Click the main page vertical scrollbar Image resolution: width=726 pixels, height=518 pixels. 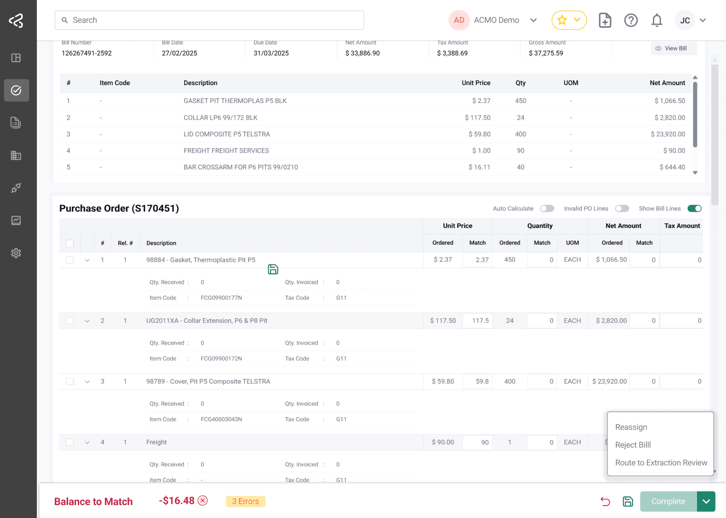(x=714, y=134)
